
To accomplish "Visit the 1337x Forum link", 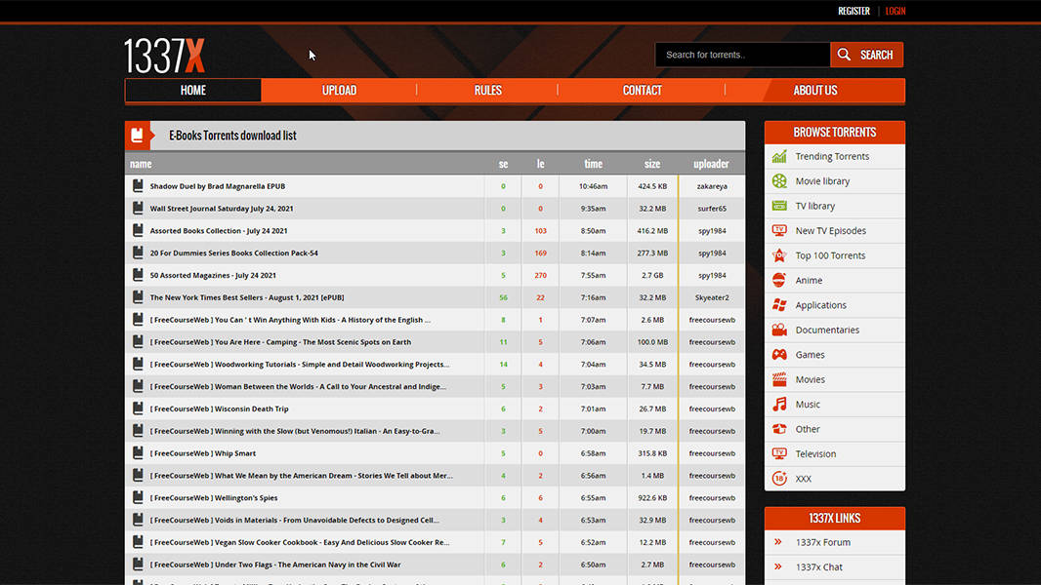I will point(822,542).
